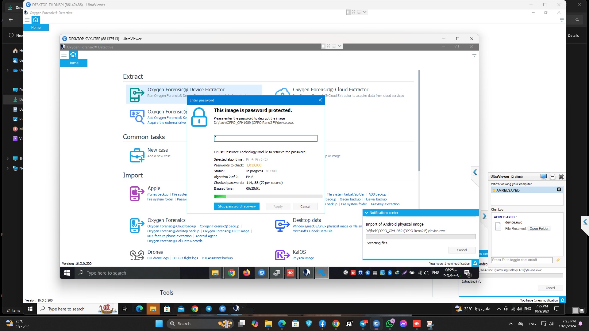Click the Desktop data import icon

pyautogui.click(x=282, y=226)
